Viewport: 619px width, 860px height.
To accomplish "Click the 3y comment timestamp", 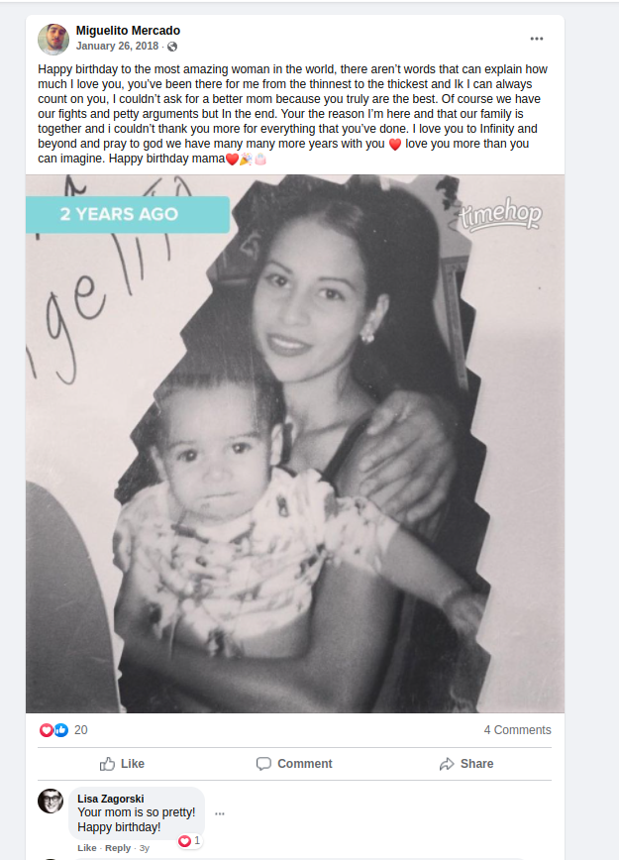I will tap(145, 848).
